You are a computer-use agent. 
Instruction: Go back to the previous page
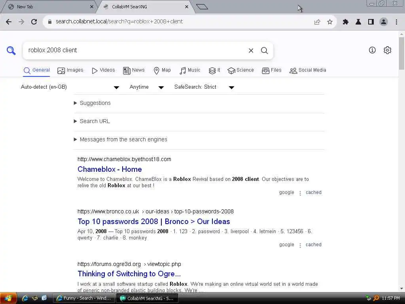9,22
